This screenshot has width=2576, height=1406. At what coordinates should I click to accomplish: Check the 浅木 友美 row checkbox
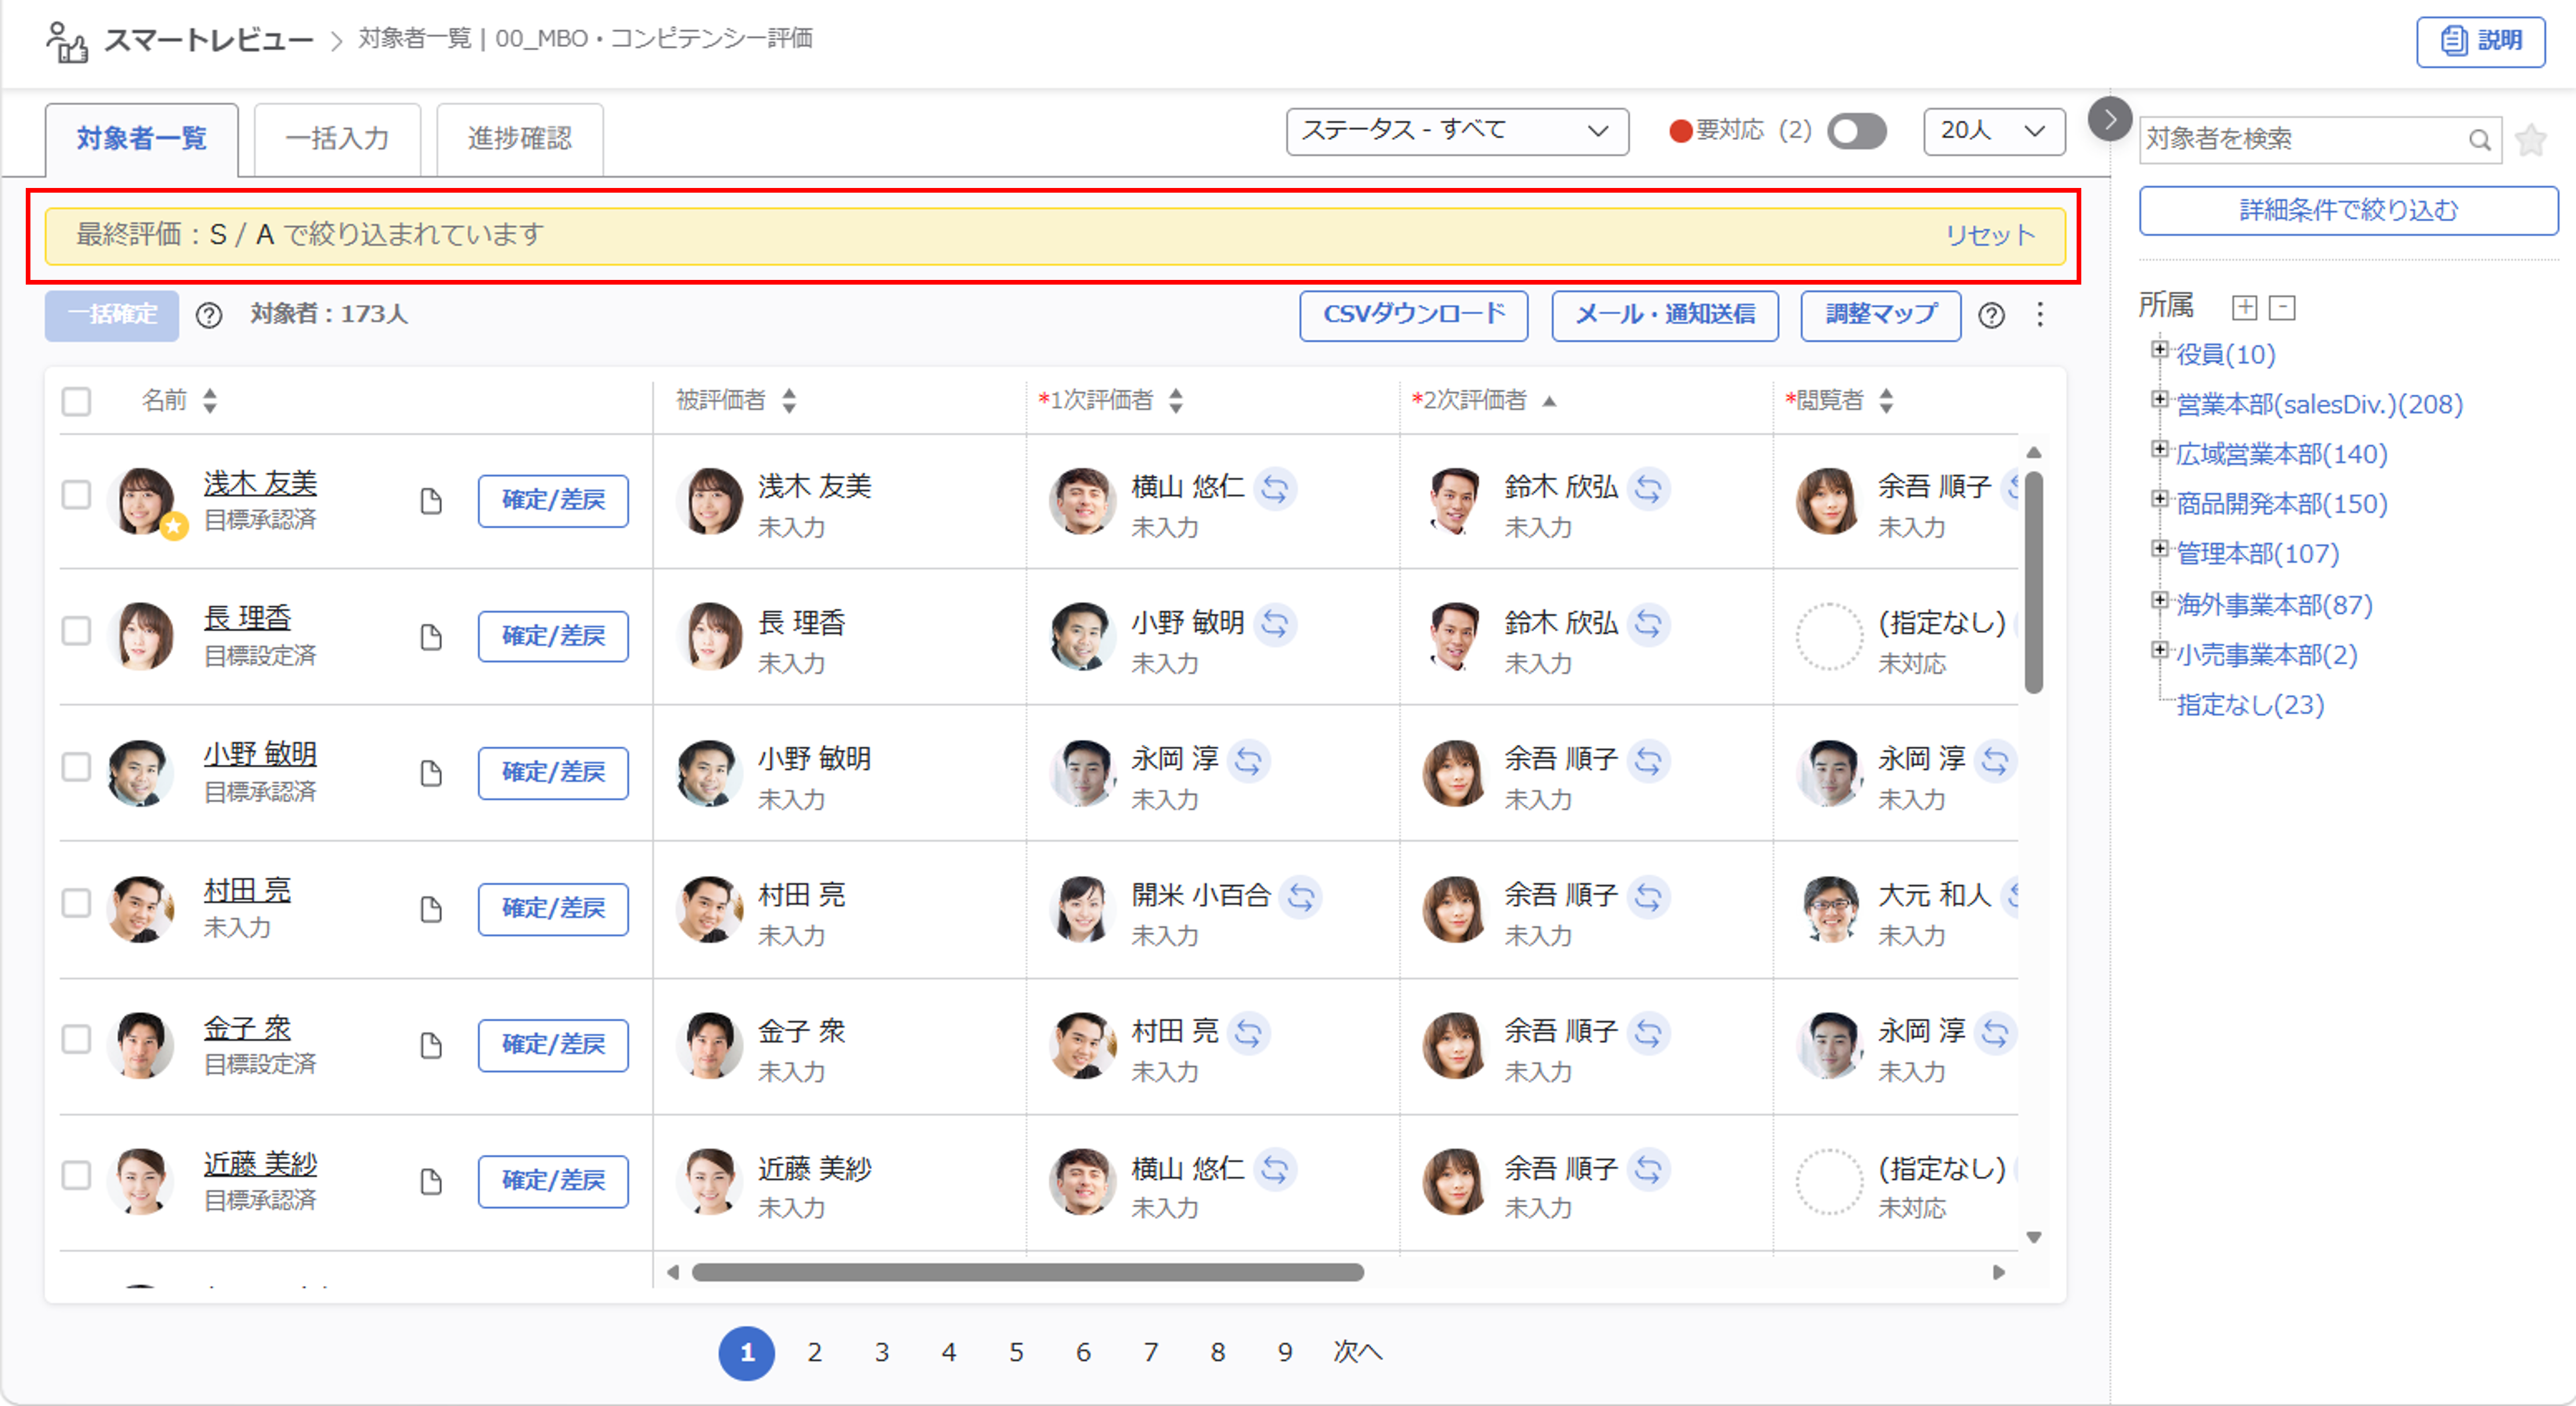pyautogui.click(x=76, y=495)
